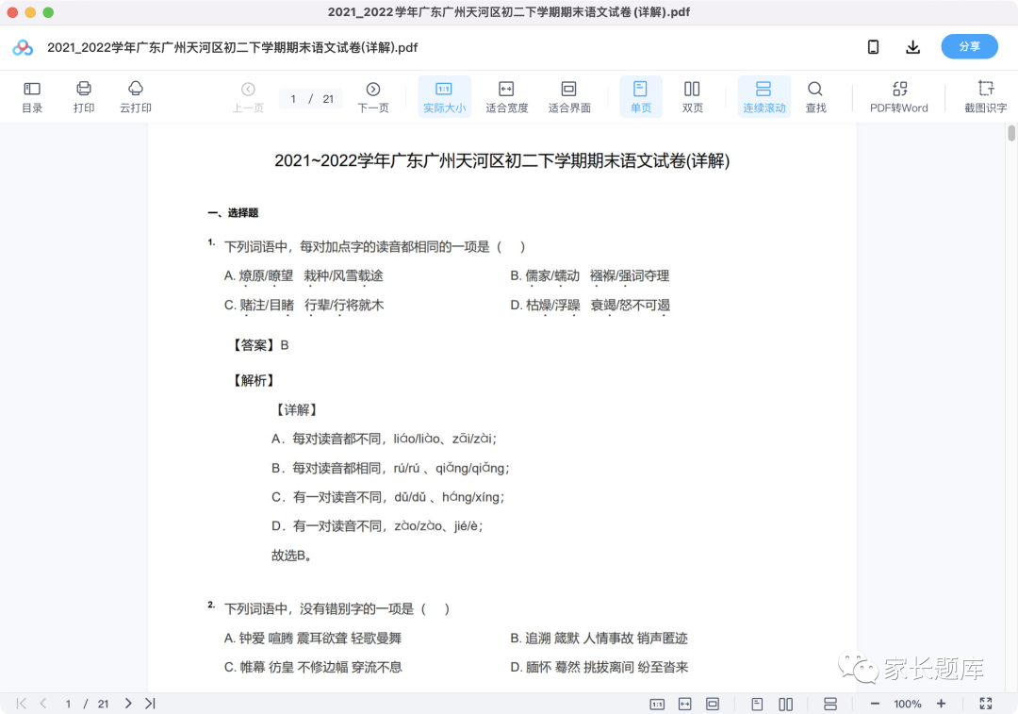Click option D. 腼怀 蓦然 in question 2
The width and height of the screenshot is (1018, 714).
(599, 667)
